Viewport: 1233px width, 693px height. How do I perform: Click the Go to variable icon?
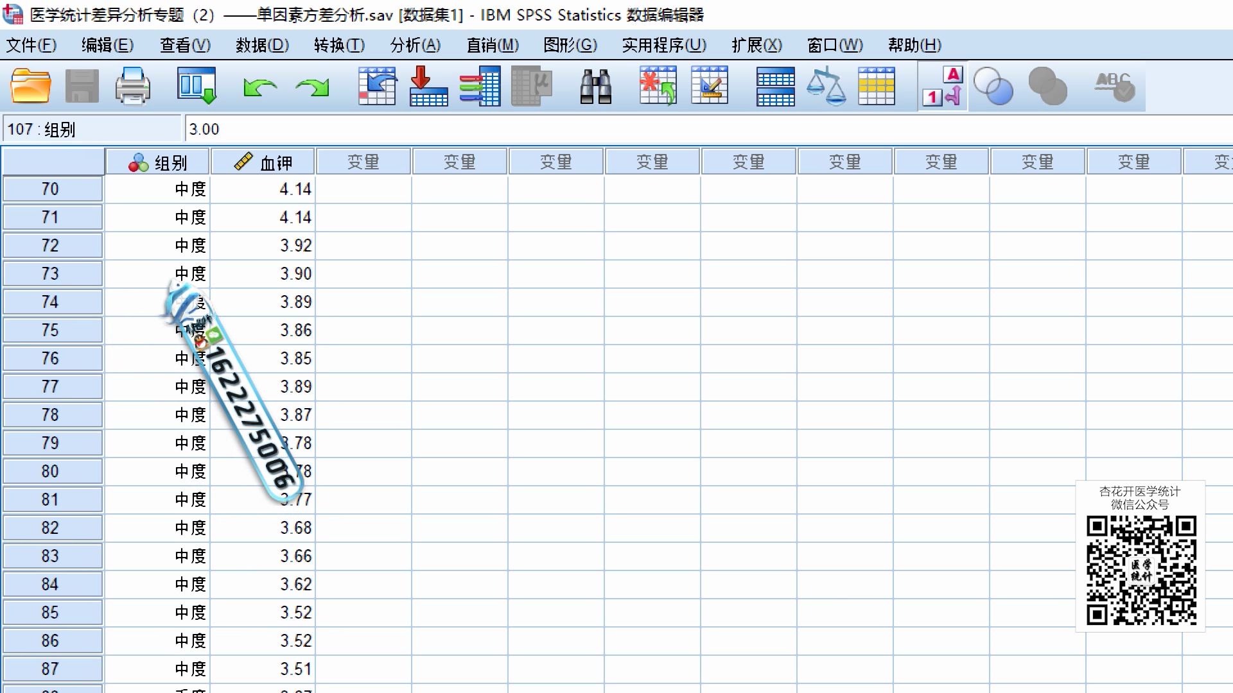pos(428,87)
